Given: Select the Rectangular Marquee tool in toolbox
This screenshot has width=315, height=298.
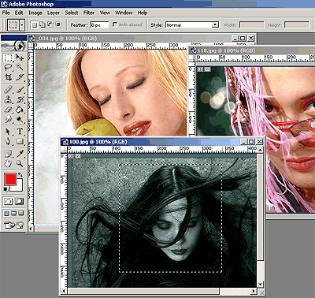Looking at the screenshot, I should coord(9,58).
